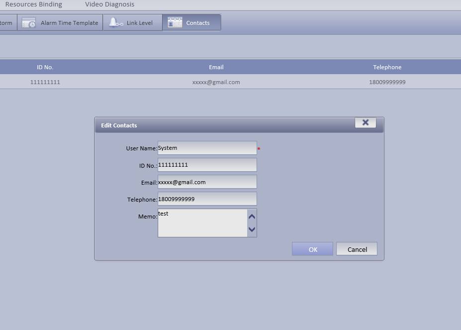Screen dimensions: 461x330
Task: Click the Cancel button
Action: point(357,249)
